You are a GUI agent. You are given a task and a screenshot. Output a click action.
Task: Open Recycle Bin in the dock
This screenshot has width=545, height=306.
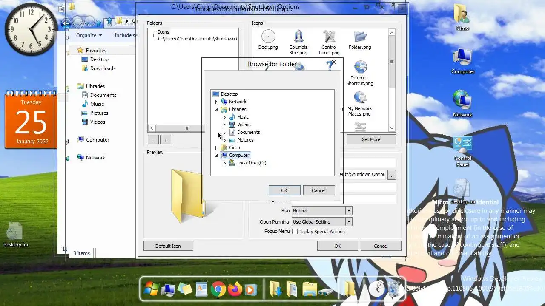(393, 289)
